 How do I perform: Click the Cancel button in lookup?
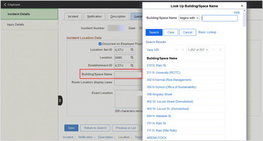[188, 32]
